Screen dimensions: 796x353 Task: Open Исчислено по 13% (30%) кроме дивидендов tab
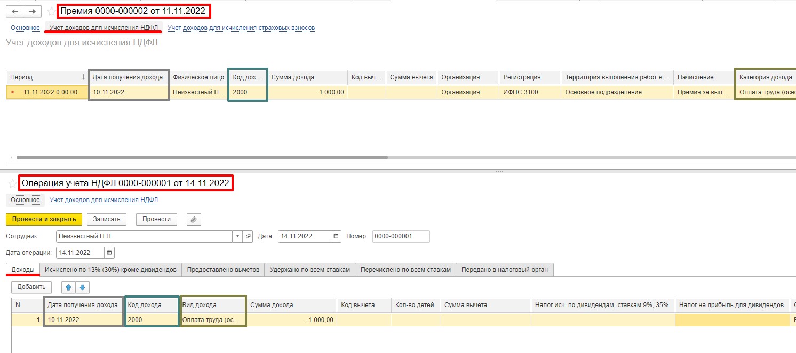110,270
